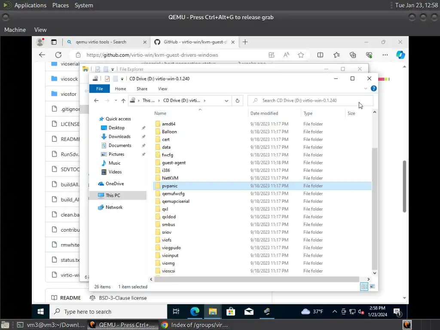Screen dimensions: 440x330
Task: Open Edge profile avatar
Action: coord(40,42)
